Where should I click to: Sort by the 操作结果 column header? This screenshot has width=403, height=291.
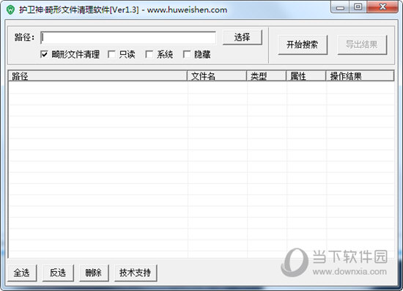[360, 76]
